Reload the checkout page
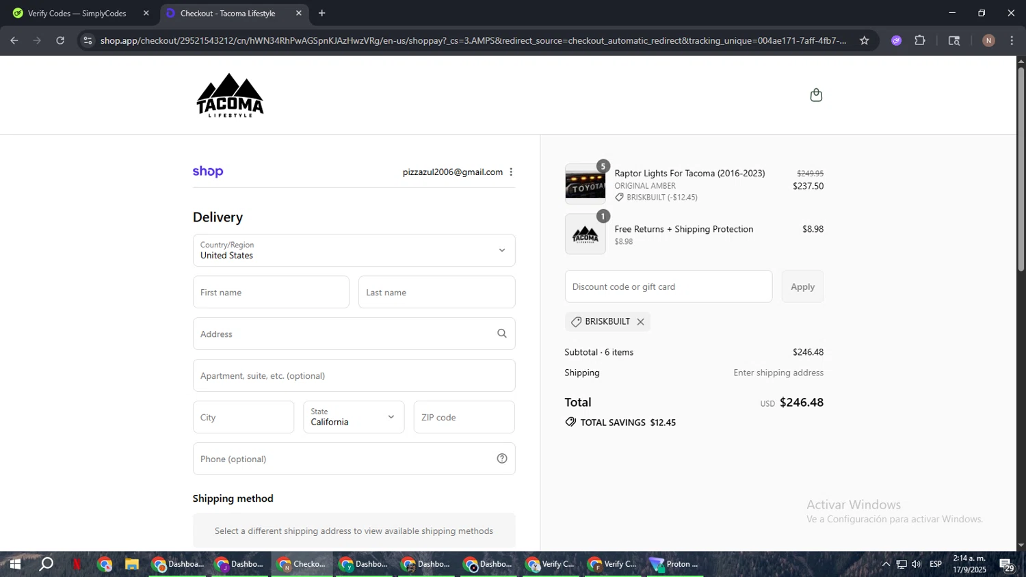Screen dimensions: 1026x577 coord(60,40)
